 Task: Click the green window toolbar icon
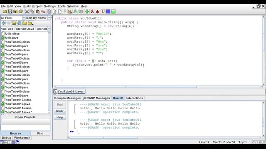[x=113, y=12]
